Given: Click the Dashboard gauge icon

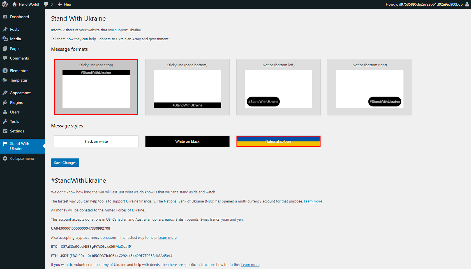Looking at the screenshot, I should pos(5,17).
